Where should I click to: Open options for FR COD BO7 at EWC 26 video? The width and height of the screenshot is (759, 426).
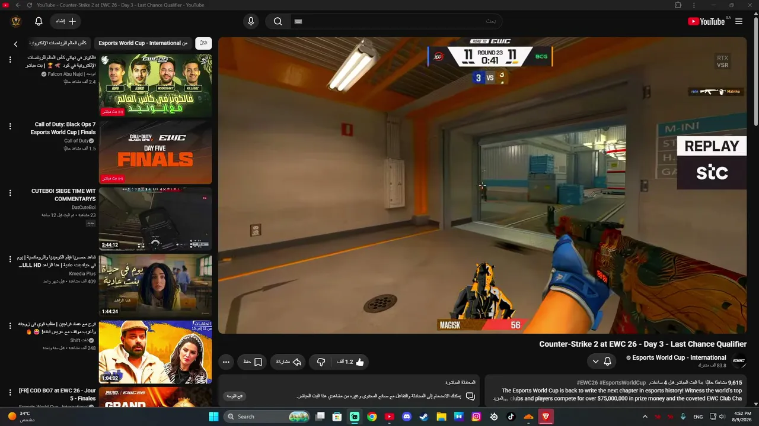(x=10, y=392)
